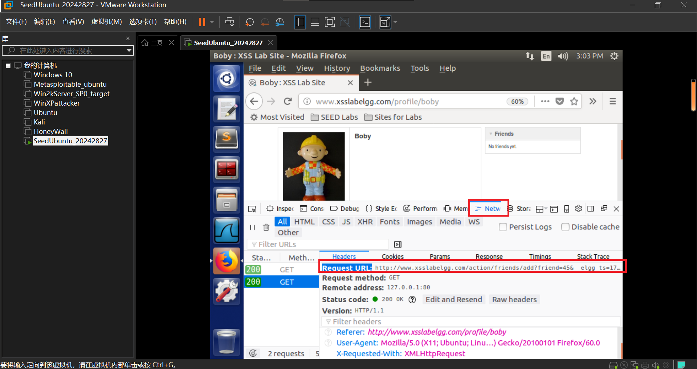Filter network requests by XHR
Screen dimensions: 697x369
[x=365, y=222]
